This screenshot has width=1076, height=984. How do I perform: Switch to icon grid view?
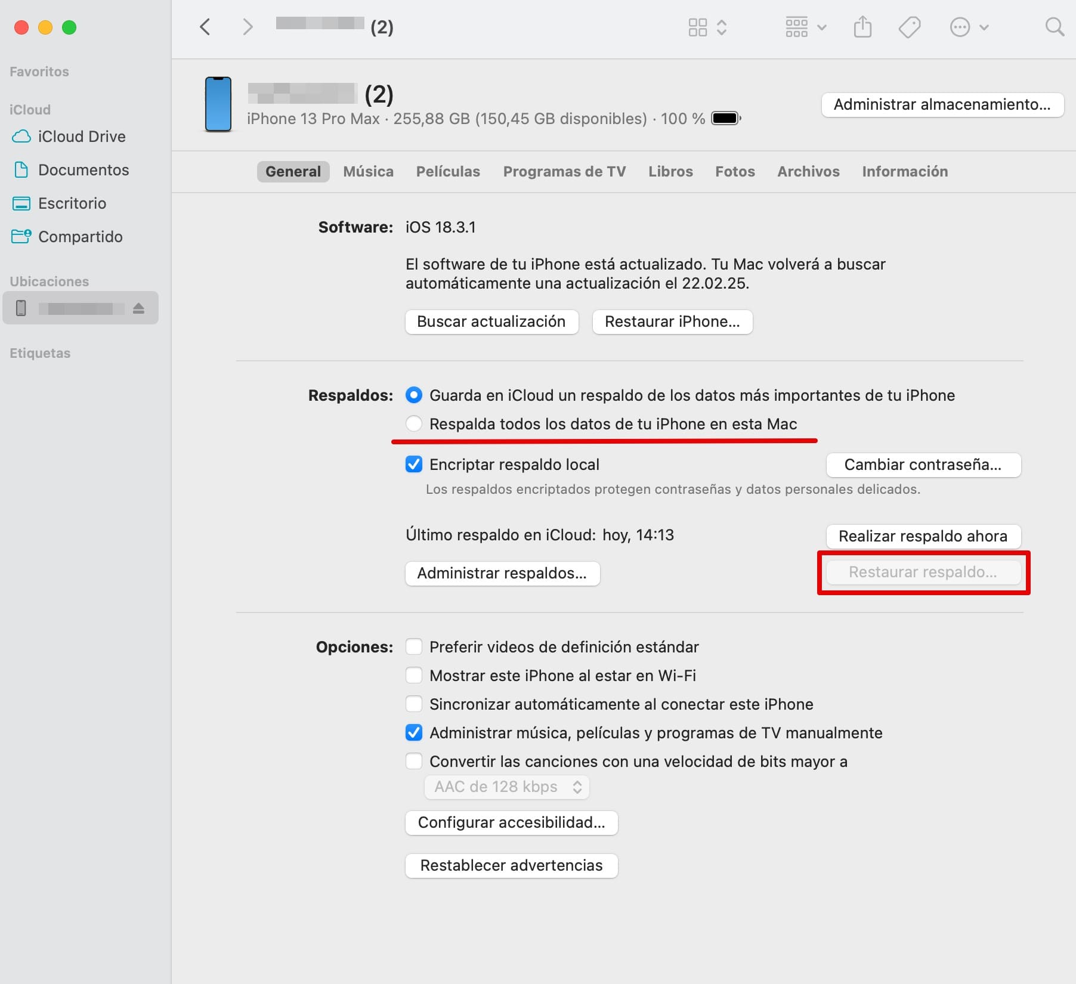point(697,27)
